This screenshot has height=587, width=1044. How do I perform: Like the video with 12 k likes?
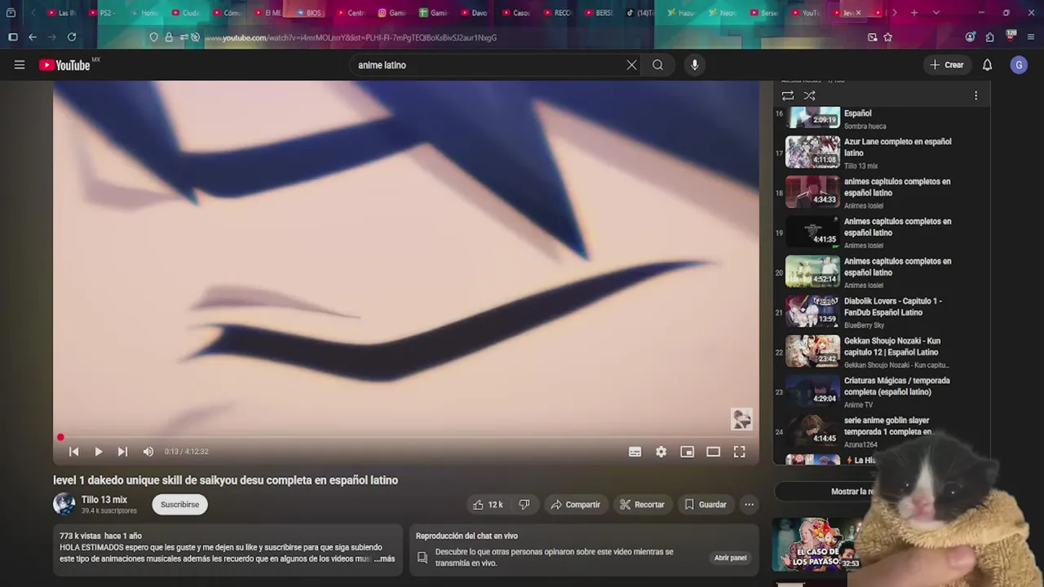(x=488, y=505)
